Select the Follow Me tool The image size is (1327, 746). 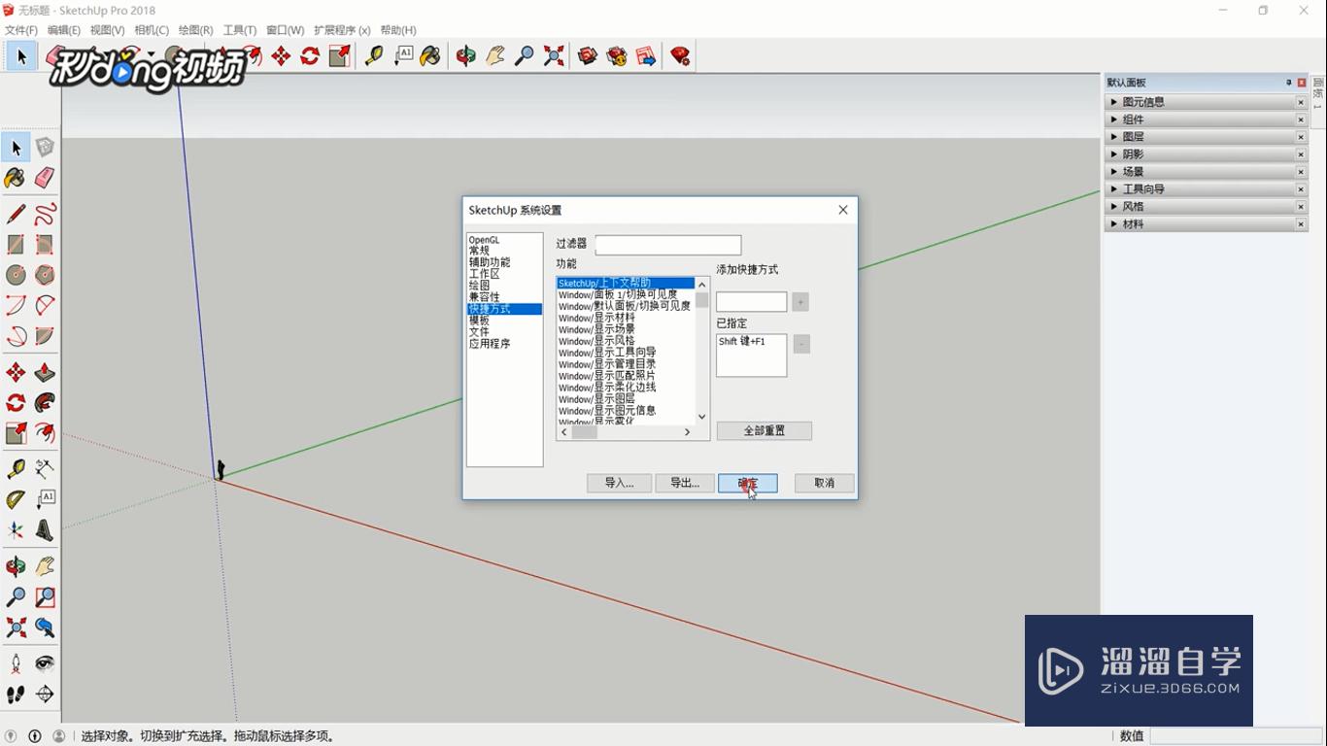45,403
